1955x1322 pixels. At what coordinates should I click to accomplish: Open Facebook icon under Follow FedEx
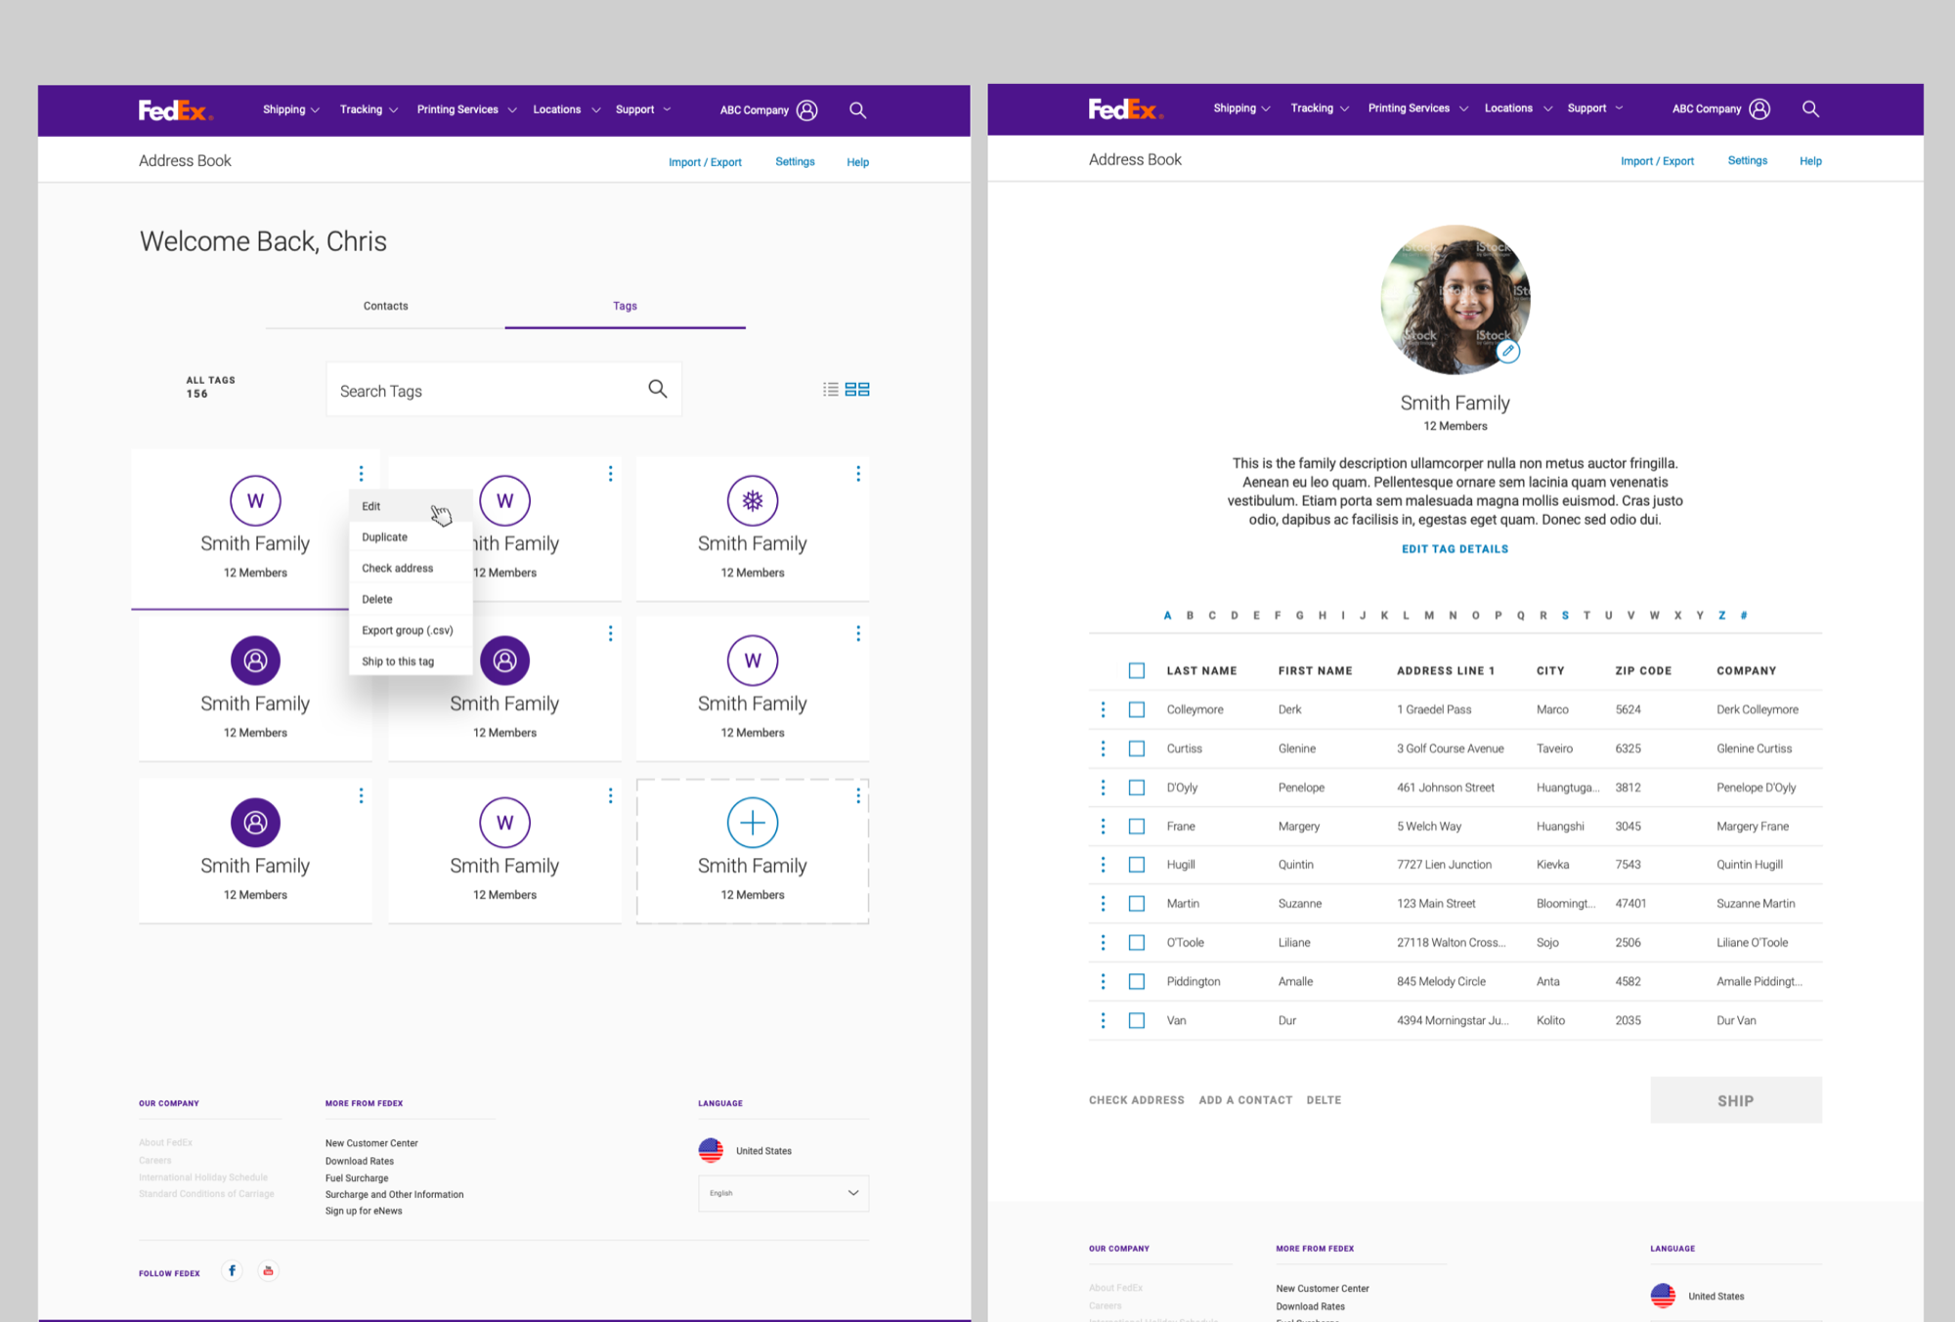click(x=232, y=1270)
